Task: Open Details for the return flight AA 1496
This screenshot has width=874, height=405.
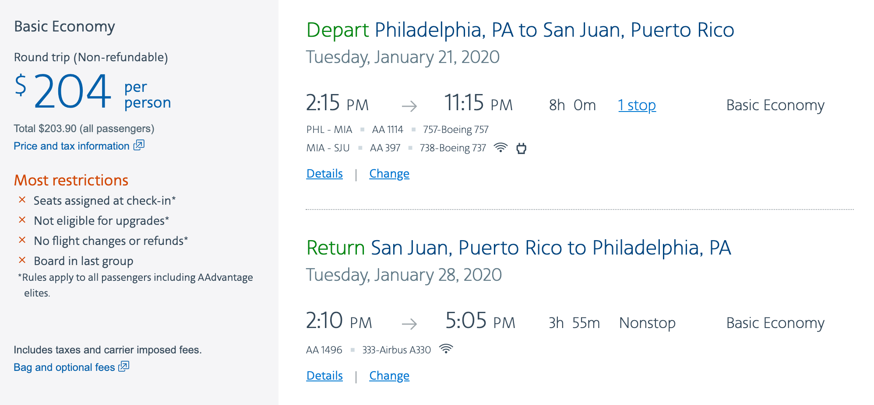Action: pos(324,376)
